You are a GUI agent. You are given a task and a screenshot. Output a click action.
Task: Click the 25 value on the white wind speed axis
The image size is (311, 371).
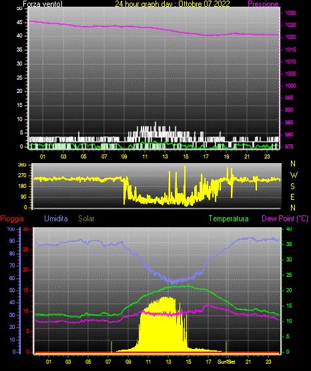[x=19, y=78]
